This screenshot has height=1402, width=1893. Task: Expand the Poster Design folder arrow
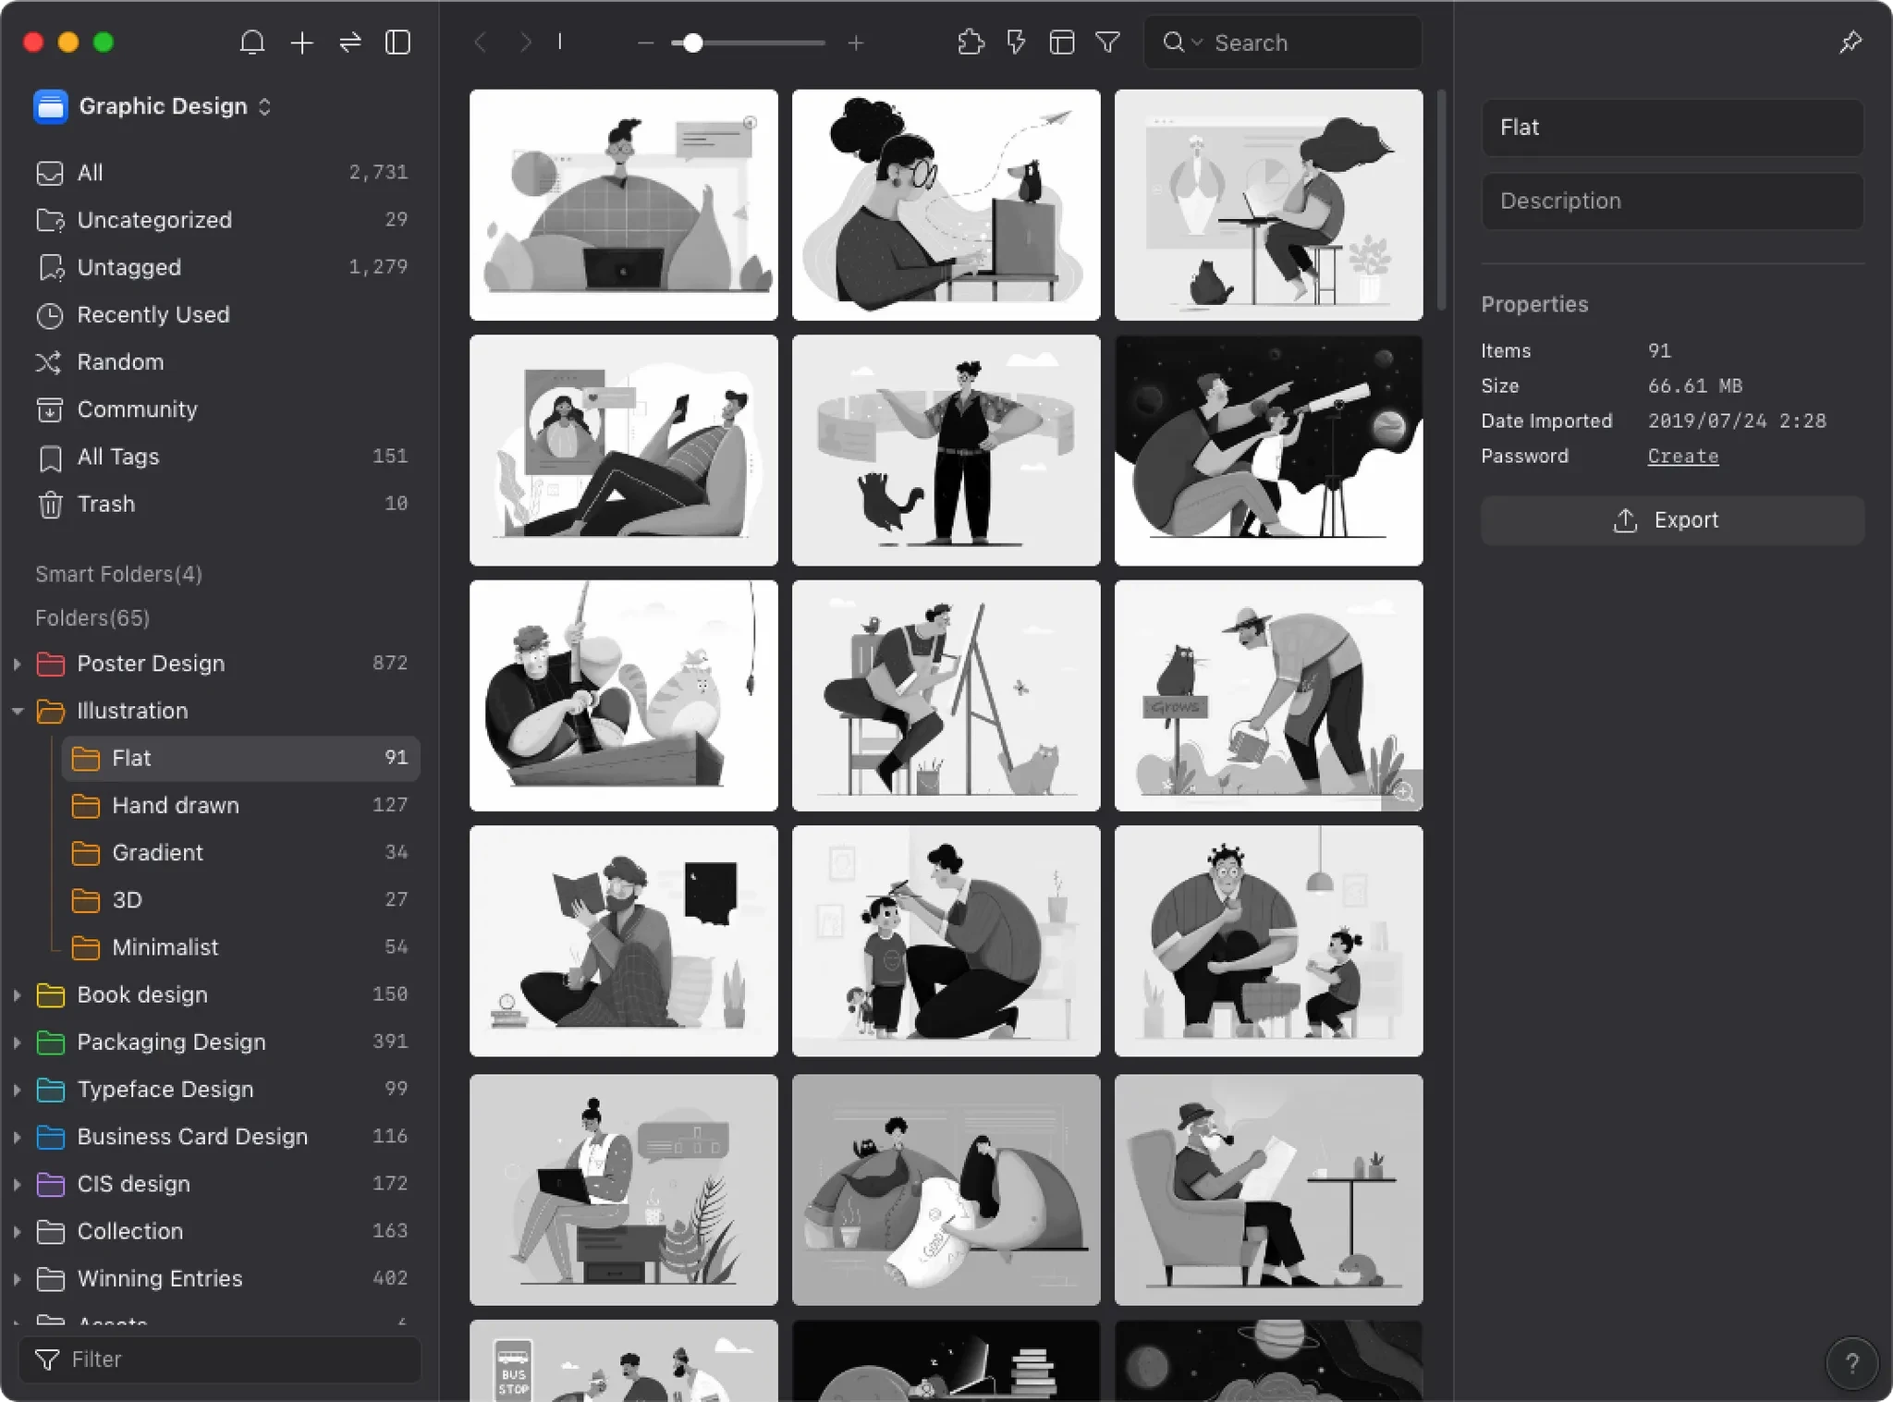[x=17, y=664]
